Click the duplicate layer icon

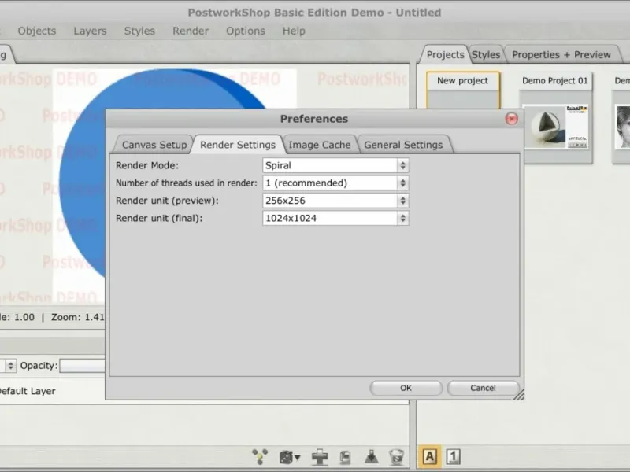click(x=345, y=456)
